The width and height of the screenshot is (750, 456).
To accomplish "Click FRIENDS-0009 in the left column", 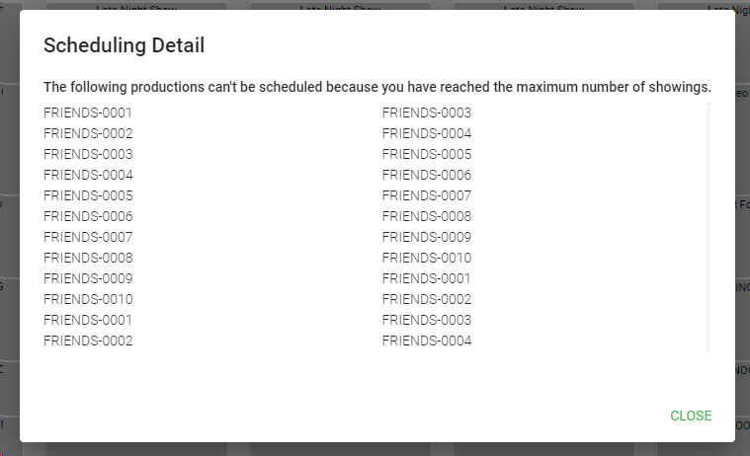I will 88,278.
